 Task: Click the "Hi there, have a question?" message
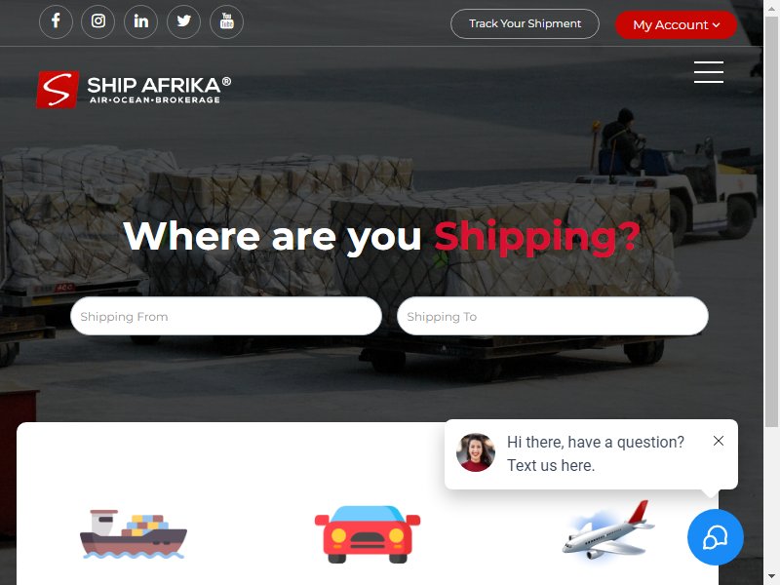(x=596, y=442)
